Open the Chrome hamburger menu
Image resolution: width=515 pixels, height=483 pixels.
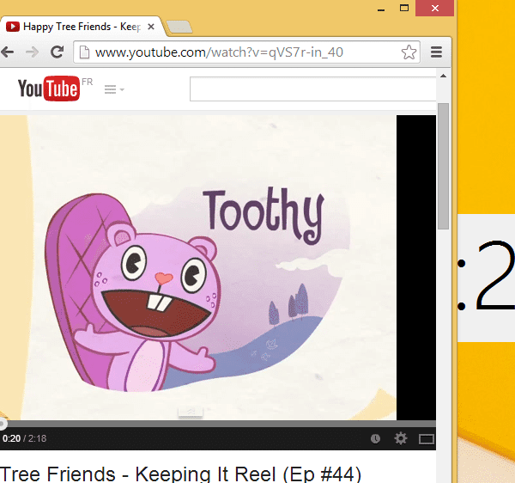(x=436, y=52)
